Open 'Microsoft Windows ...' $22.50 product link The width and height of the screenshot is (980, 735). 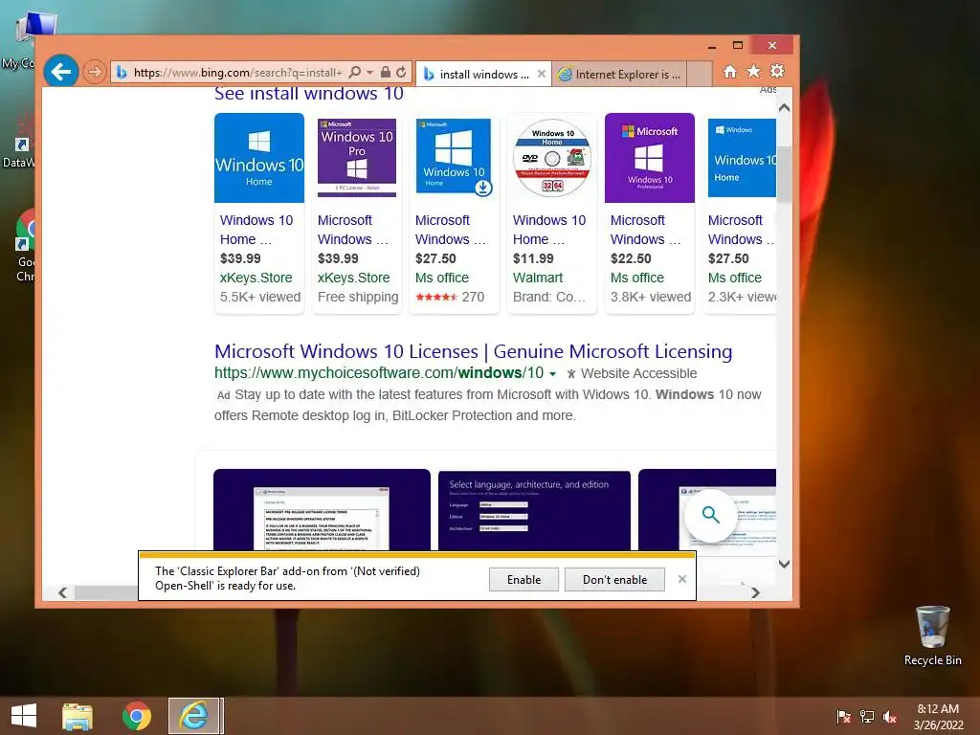point(646,230)
